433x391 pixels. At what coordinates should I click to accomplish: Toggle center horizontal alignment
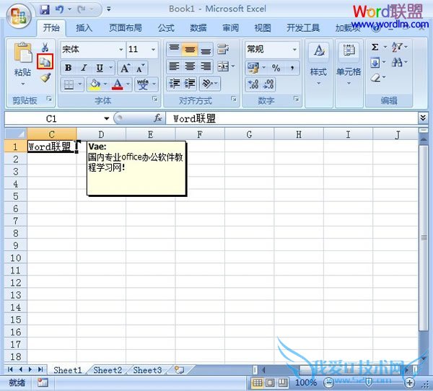[190, 66]
